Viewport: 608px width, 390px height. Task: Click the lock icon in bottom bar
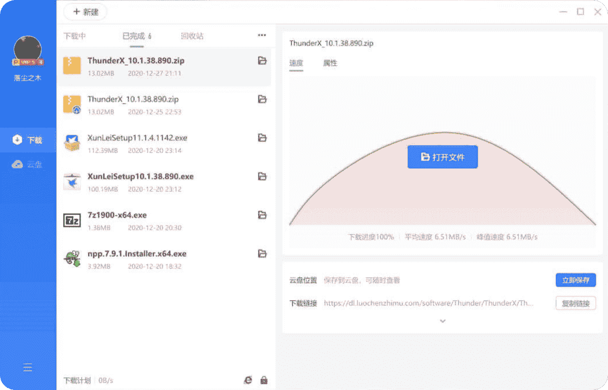(263, 380)
